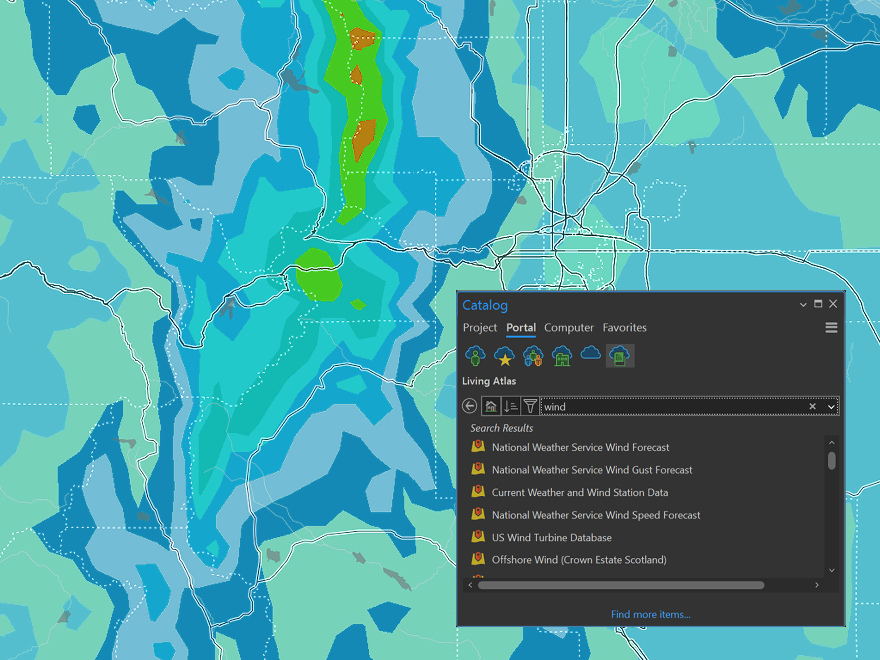Viewport: 880px width, 660px height.
Task: Switch to the Computer tab
Action: pyautogui.click(x=569, y=328)
